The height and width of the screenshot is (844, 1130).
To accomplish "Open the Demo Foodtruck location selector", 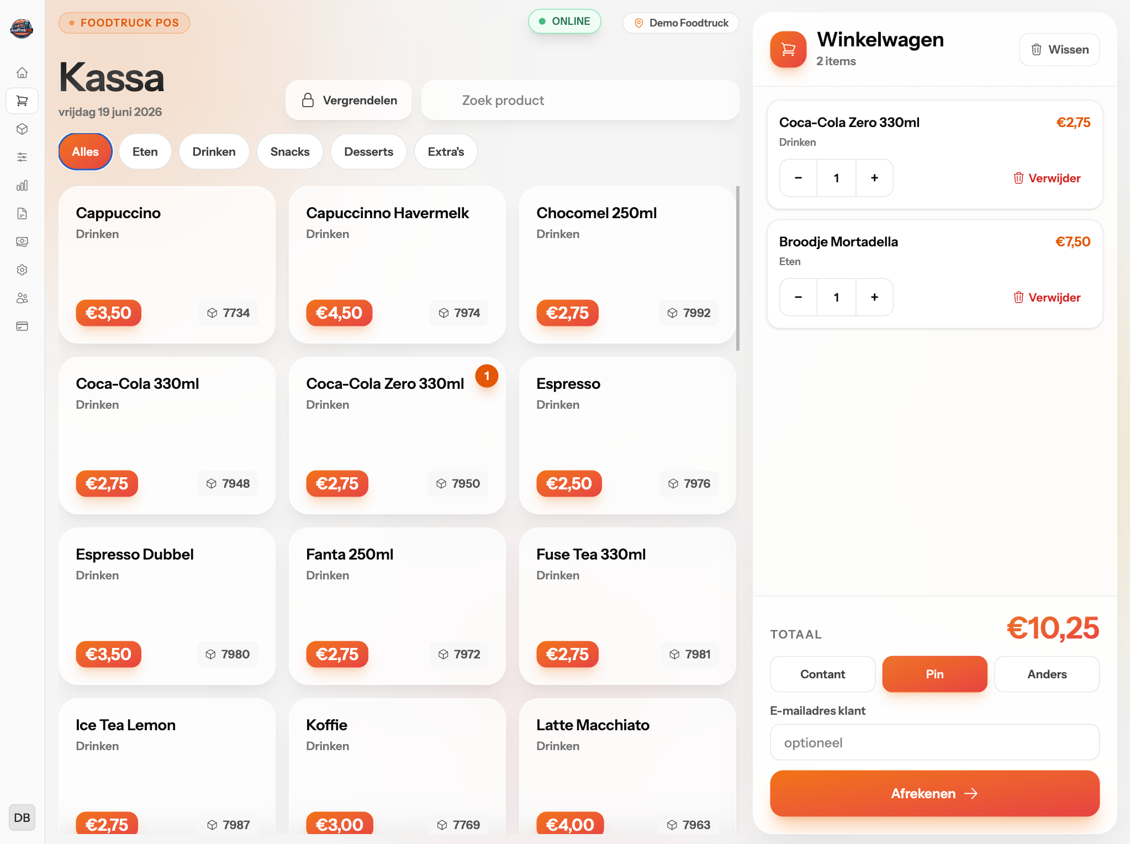I will 680,23.
